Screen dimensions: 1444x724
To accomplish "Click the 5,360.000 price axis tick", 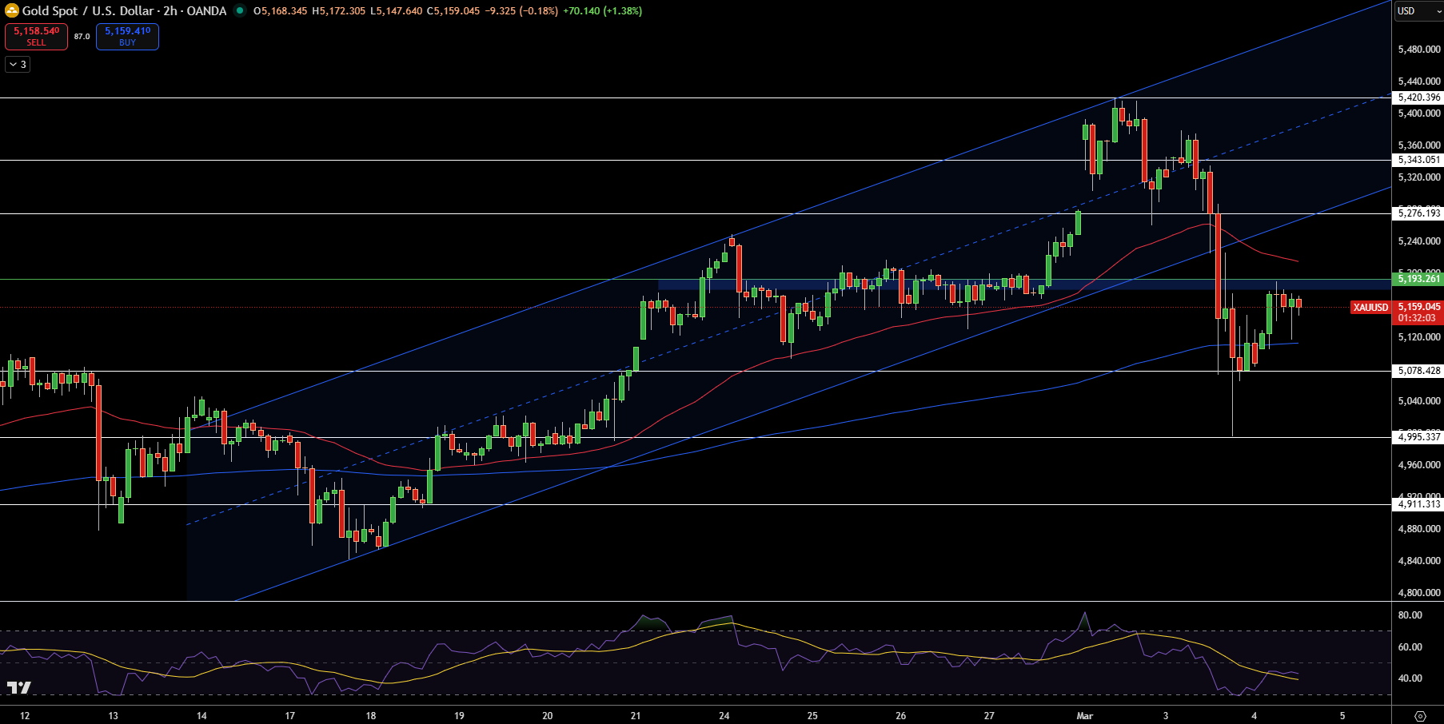I will [x=1419, y=145].
